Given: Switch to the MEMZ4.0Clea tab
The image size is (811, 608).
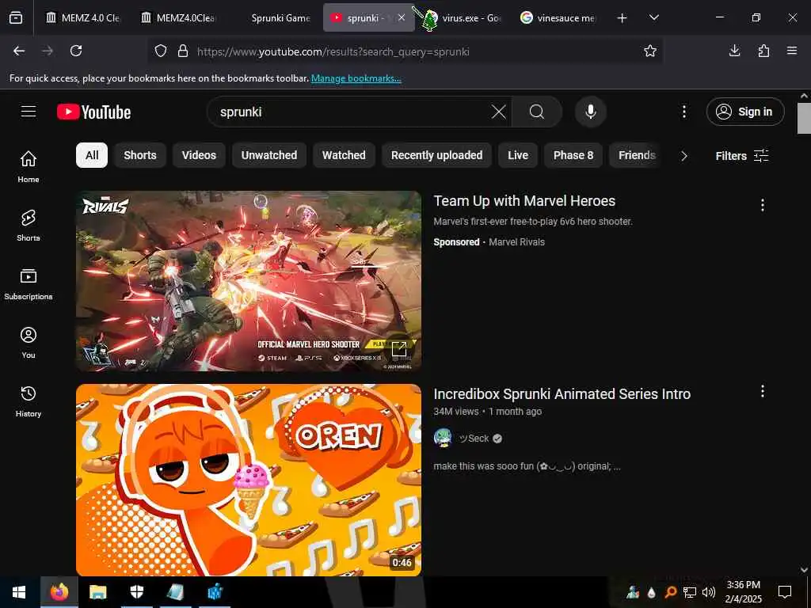Looking at the screenshot, I should click(178, 17).
